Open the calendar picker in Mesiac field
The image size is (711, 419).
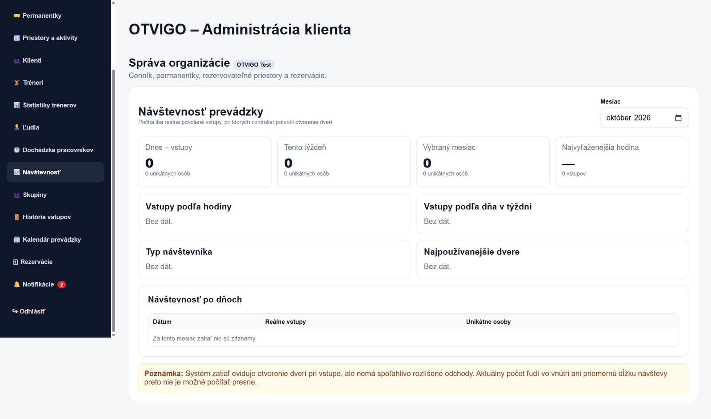(678, 118)
